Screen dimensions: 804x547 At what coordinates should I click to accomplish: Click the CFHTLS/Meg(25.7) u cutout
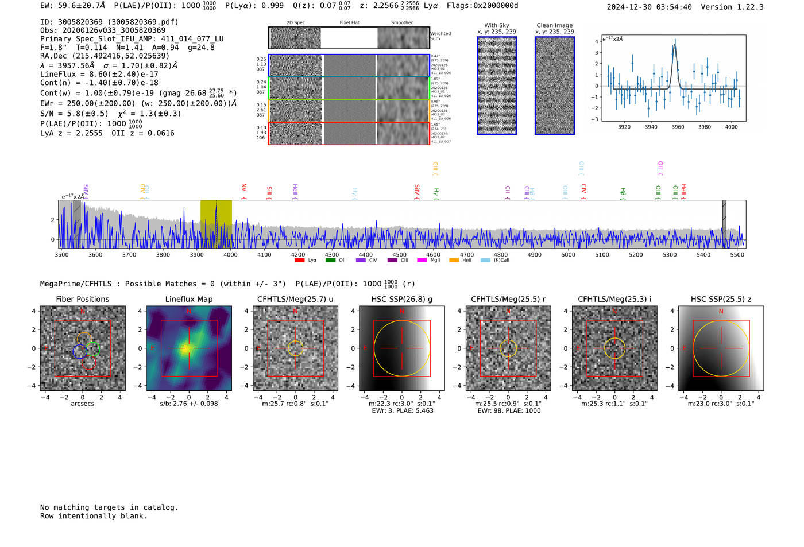coord(295,348)
